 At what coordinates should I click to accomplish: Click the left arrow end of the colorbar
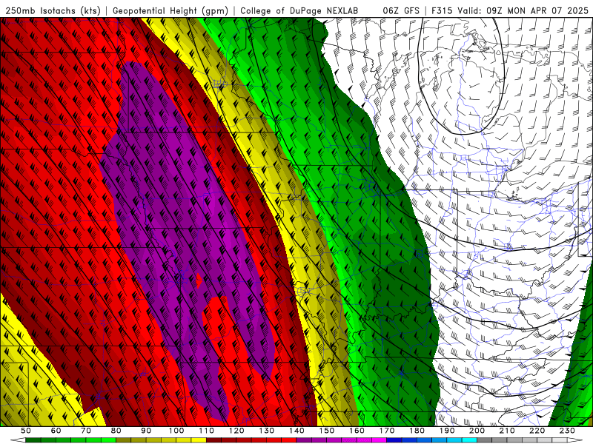click(18, 440)
